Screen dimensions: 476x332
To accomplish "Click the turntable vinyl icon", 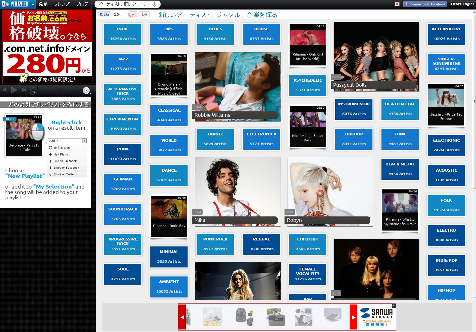I will coord(86,90).
